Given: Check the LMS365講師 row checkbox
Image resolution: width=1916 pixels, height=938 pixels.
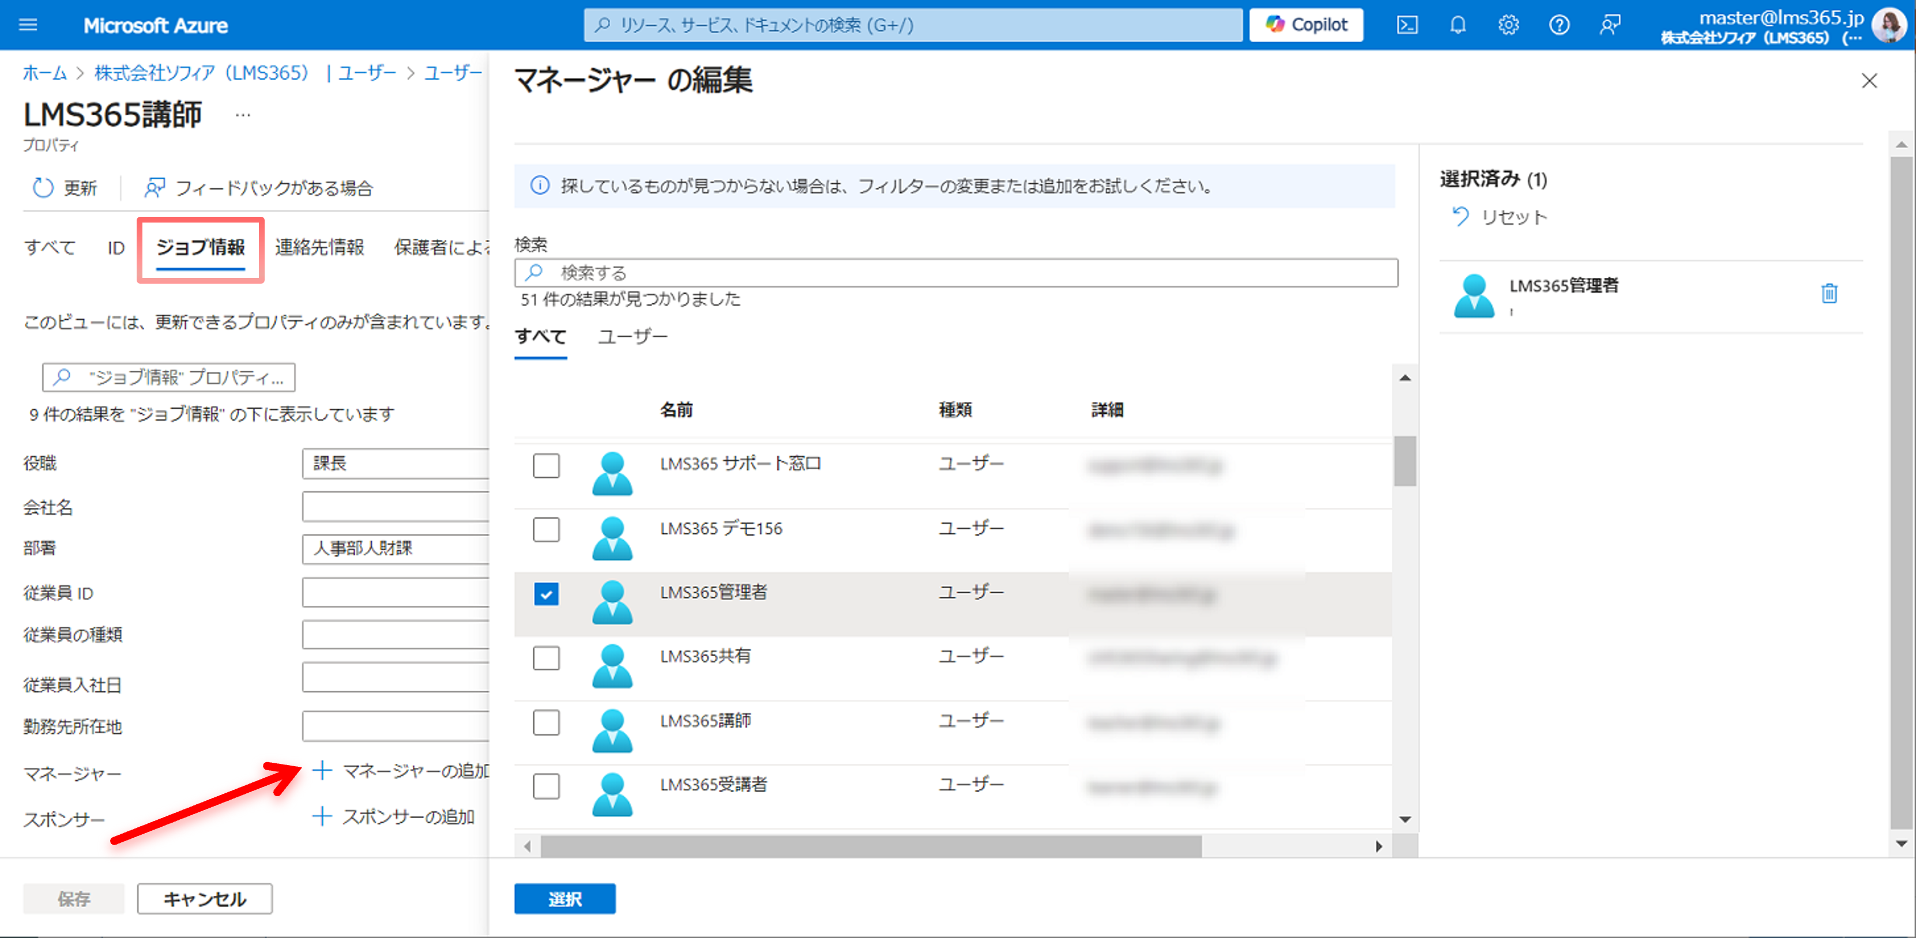Looking at the screenshot, I should 546,722.
